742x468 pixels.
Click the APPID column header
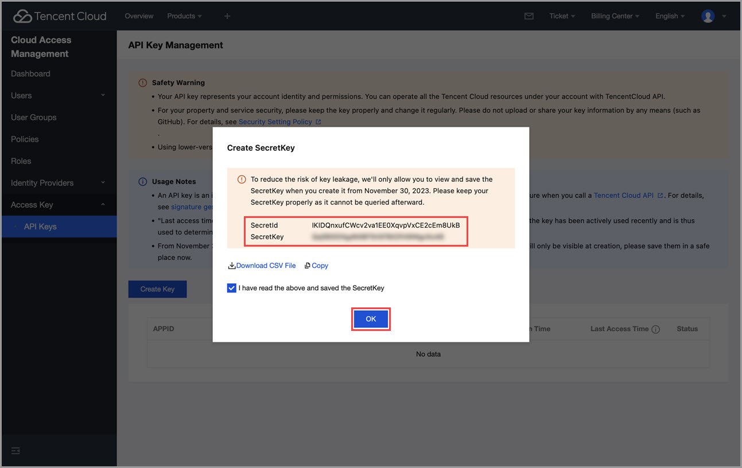[164, 329]
